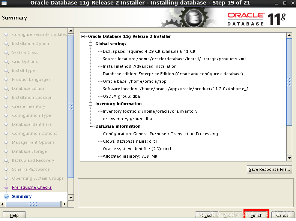Select 'Oracle base: /home/oracle/app' row

click(135, 81)
